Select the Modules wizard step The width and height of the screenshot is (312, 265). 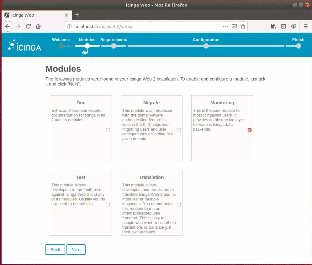click(87, 39)
